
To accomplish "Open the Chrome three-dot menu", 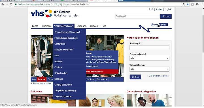I will [202, 4].
